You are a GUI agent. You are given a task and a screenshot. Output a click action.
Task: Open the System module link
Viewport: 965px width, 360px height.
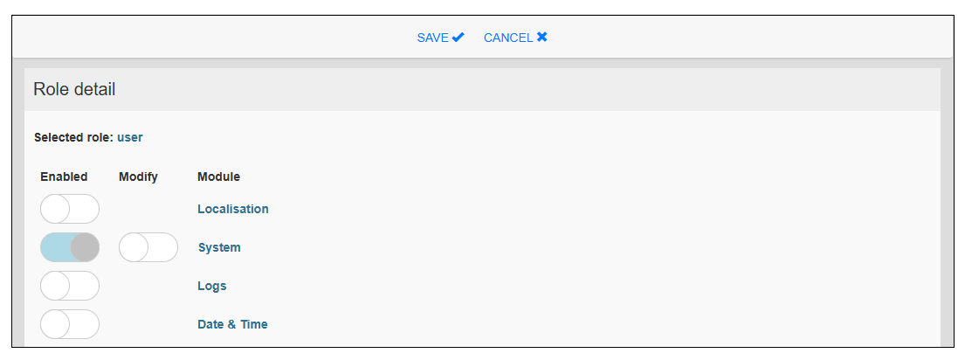click(x=219, y=247)
